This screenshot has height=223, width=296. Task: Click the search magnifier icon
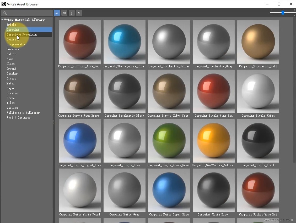(5, 13)
